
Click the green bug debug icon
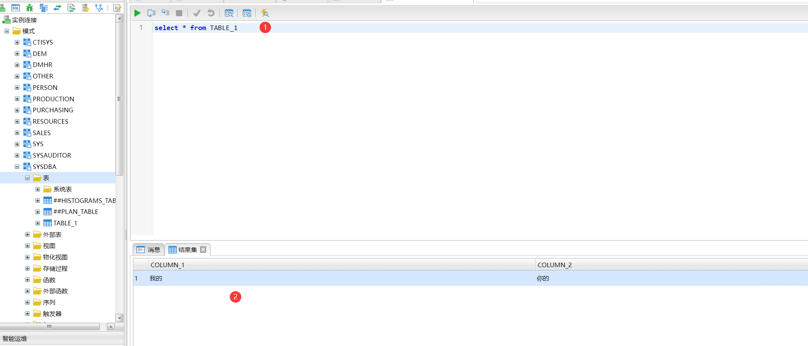[x=29, y=8]
